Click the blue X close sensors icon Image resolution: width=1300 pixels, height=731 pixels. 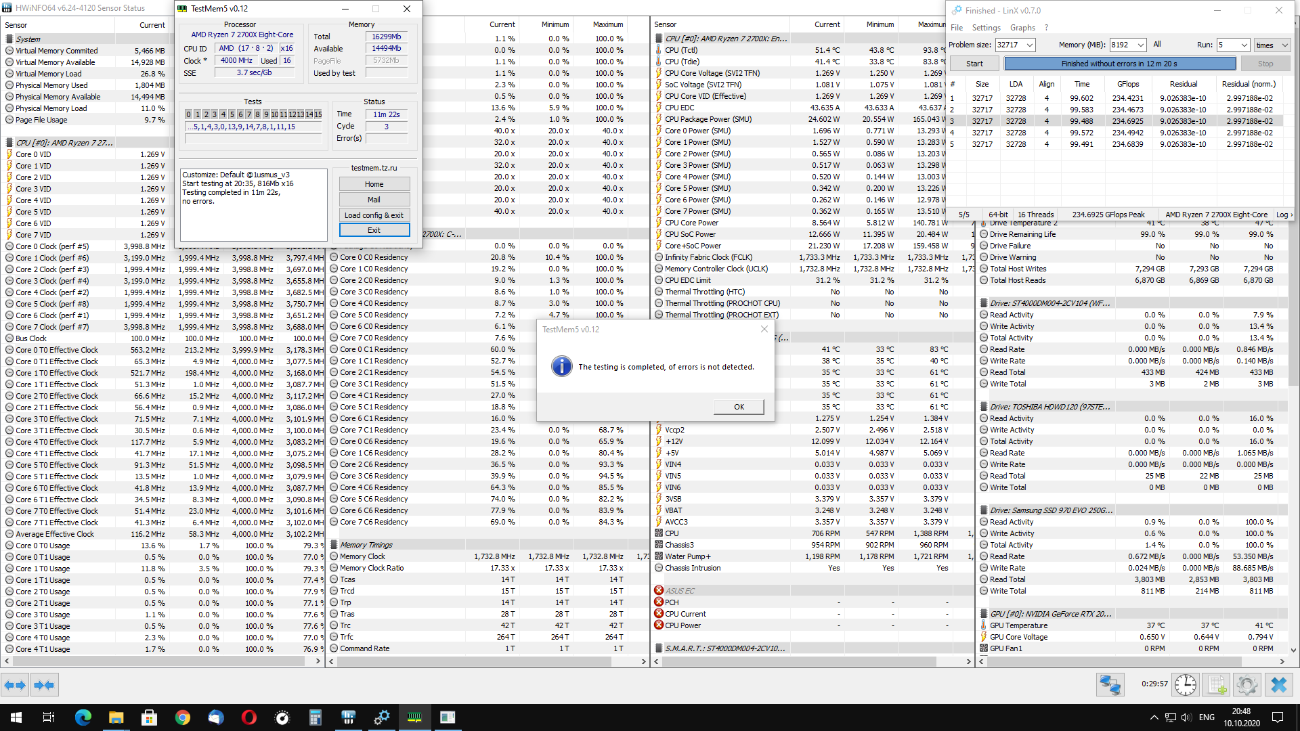[x=1278, y=685]
